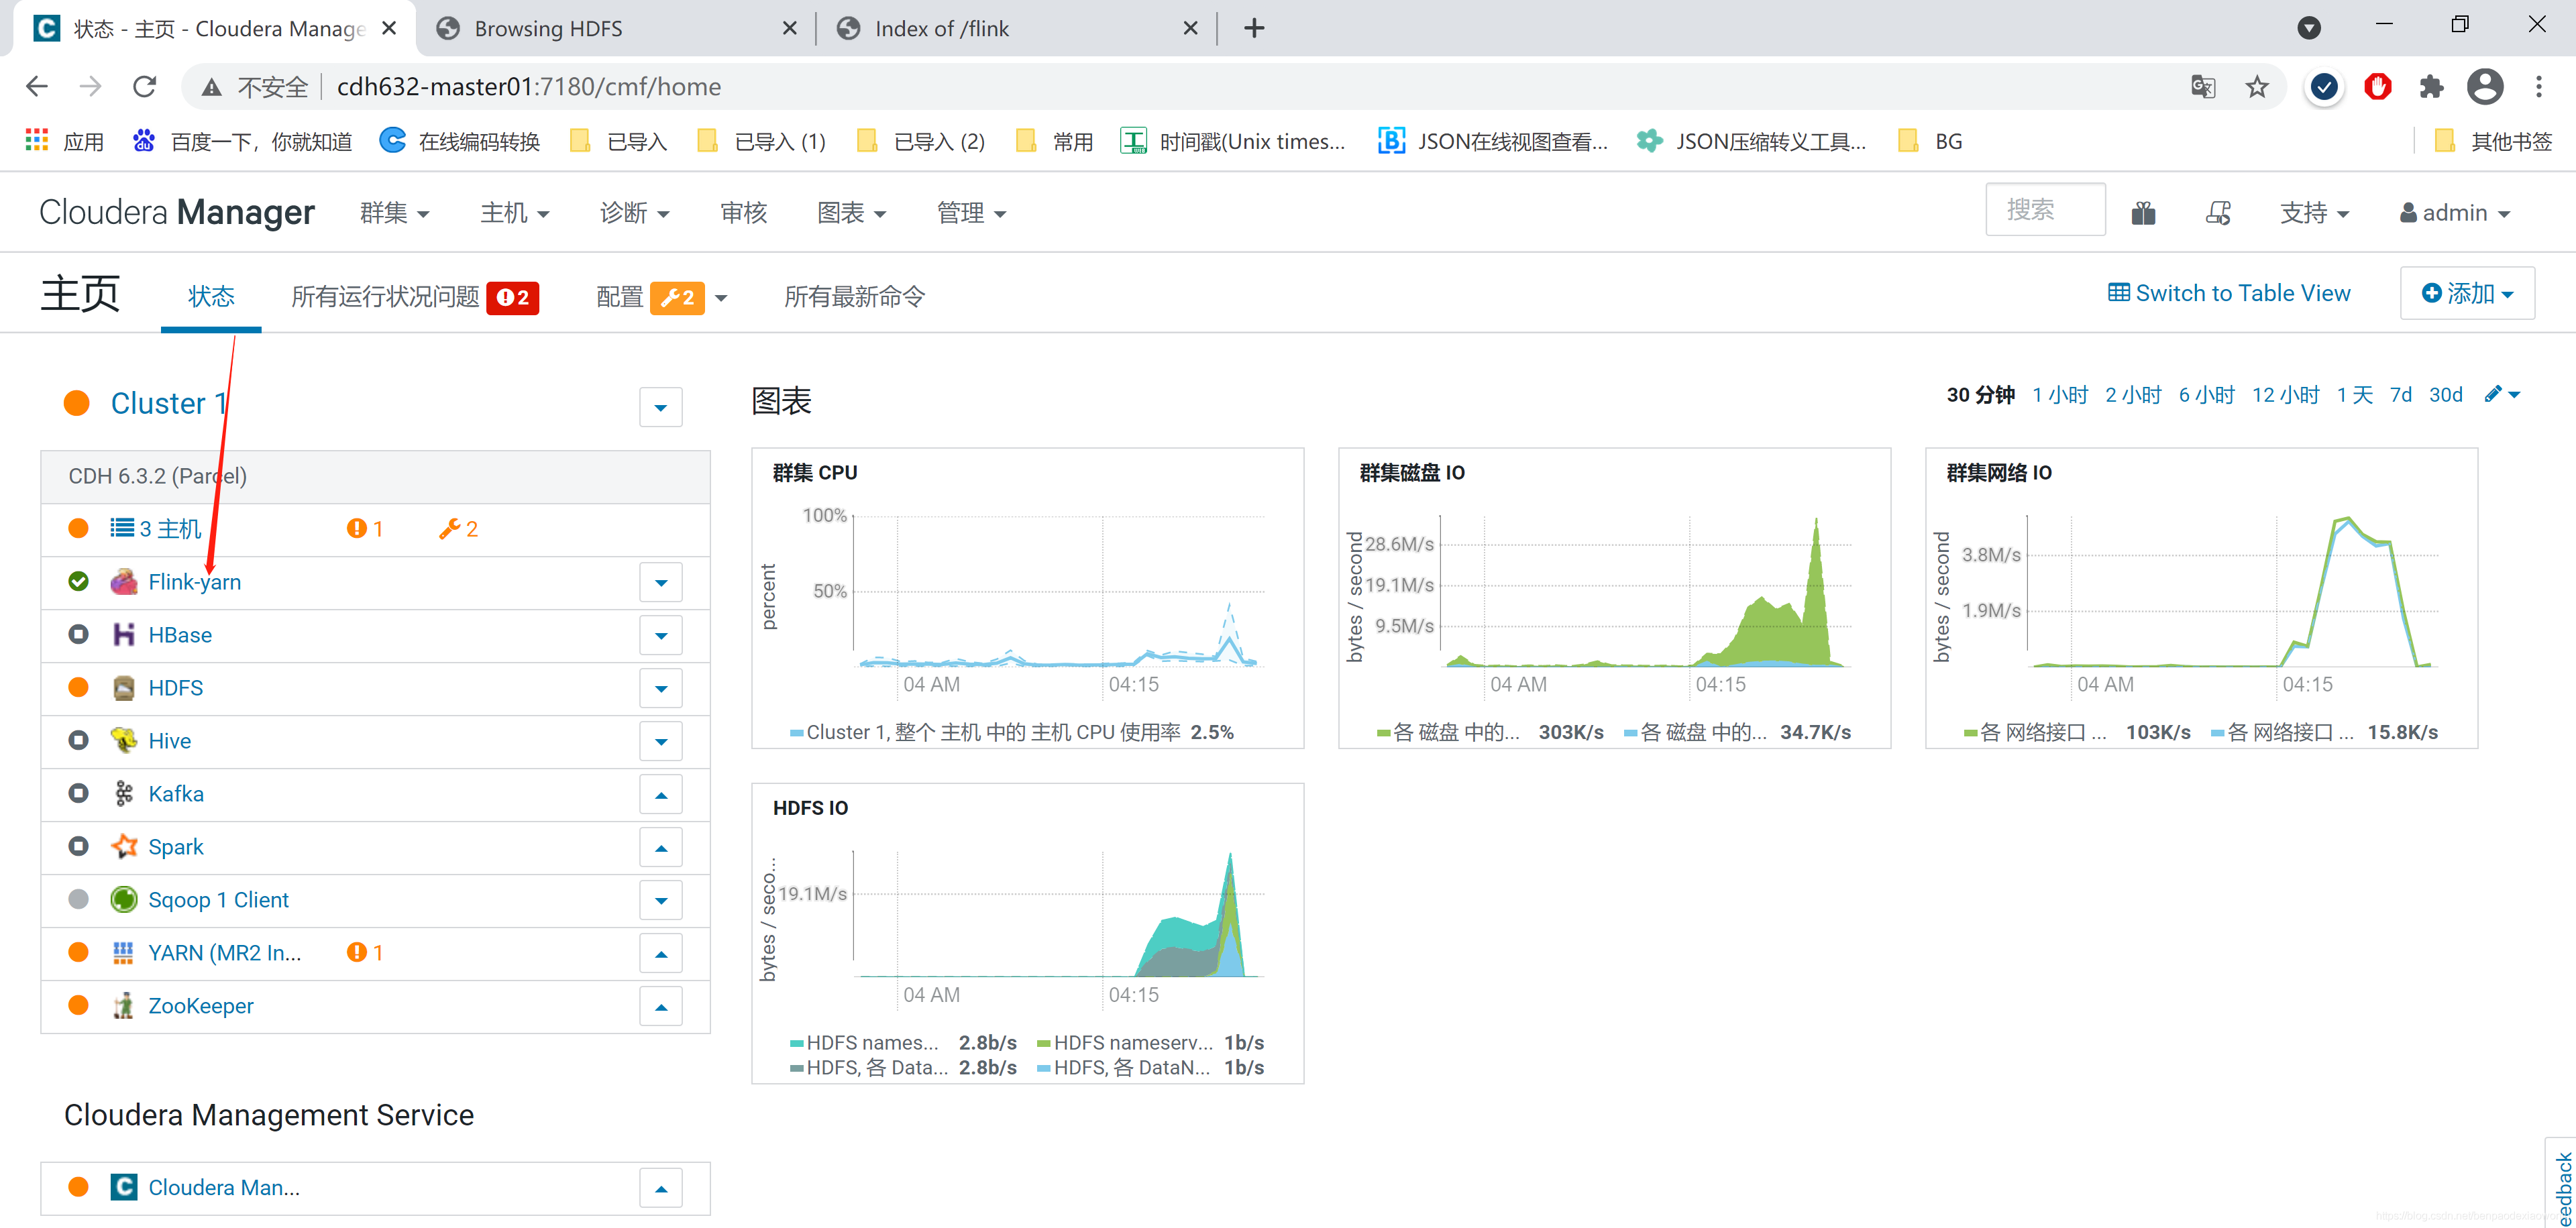
Task: Open the chart edit pencil dropdown
Action: click(x=2502, y=395)
